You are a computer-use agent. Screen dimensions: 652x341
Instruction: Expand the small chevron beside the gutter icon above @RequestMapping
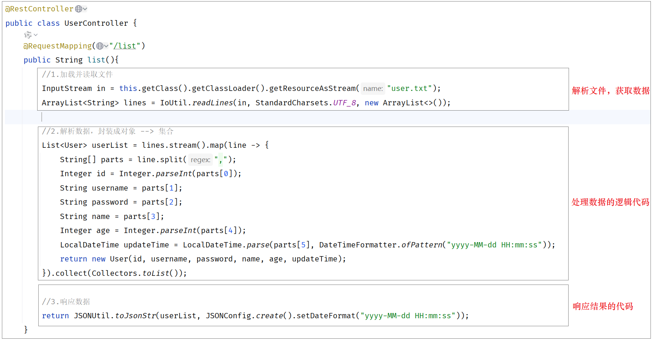click(36, 35)
